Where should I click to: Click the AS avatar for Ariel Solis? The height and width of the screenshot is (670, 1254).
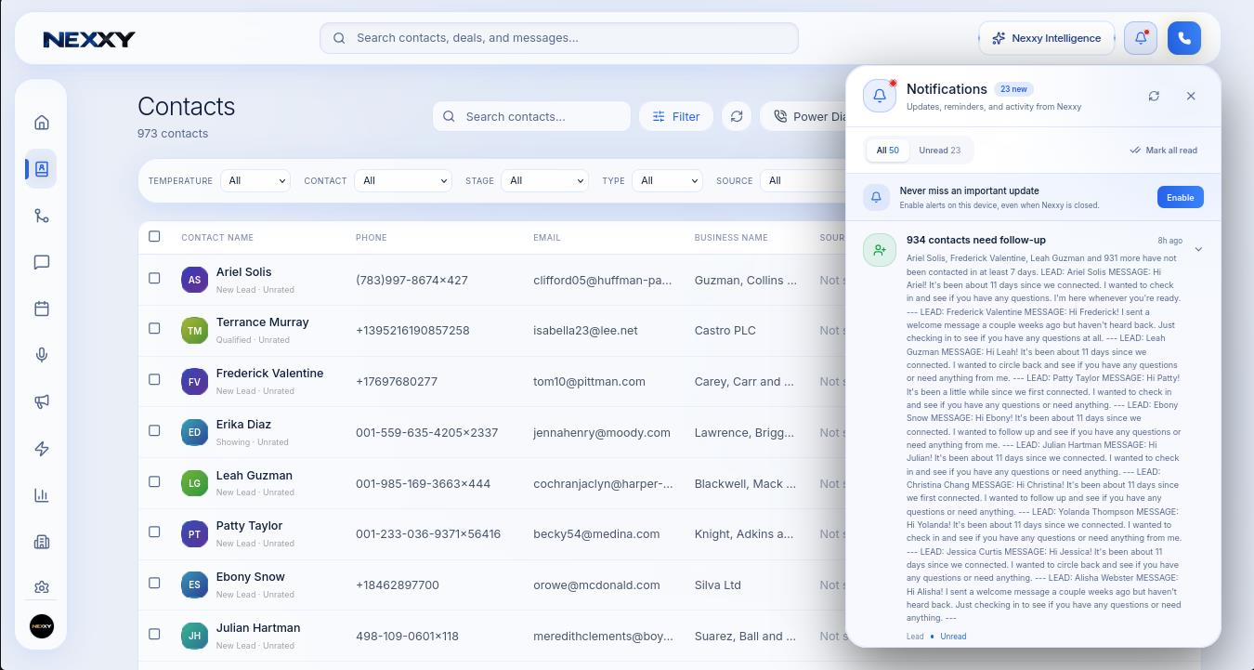point(194,280)
